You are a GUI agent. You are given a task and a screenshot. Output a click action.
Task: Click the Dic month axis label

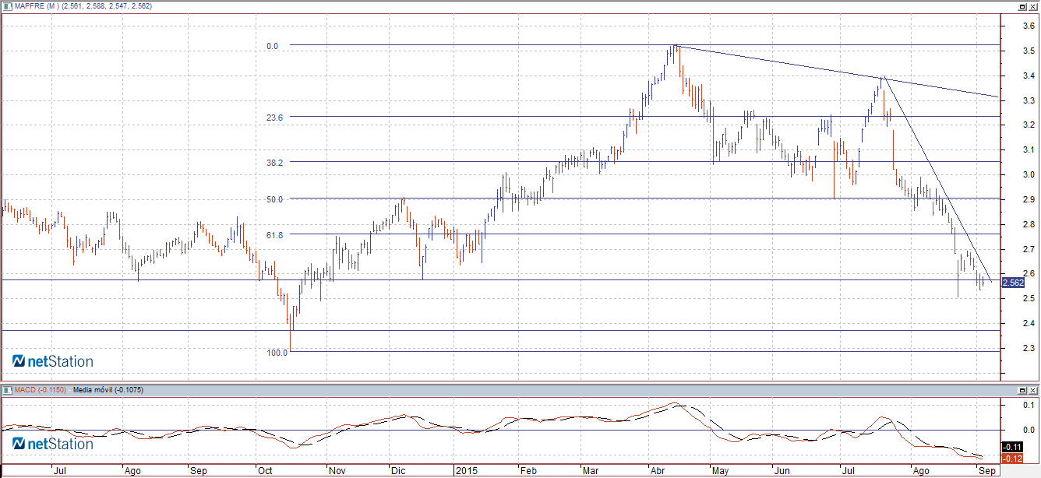point(398,472)
